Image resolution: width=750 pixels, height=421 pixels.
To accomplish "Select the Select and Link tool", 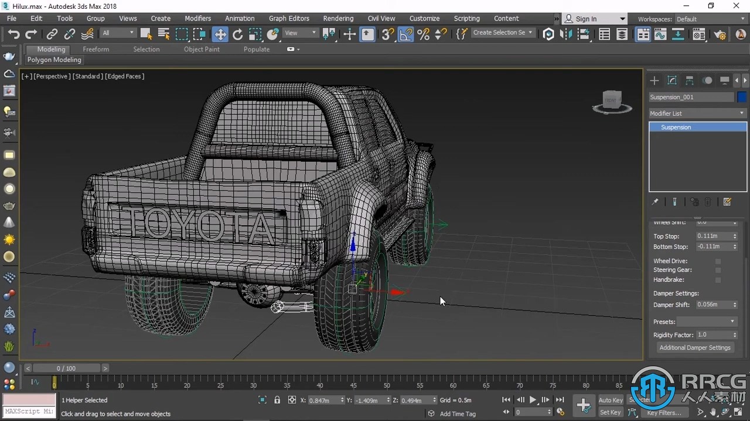I will (x=52, y=34).
